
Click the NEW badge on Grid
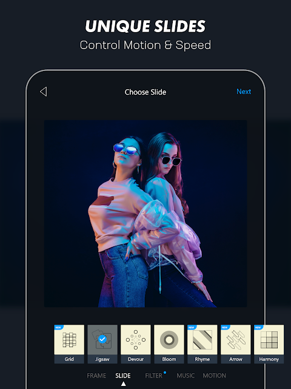[x=58, y=327]
